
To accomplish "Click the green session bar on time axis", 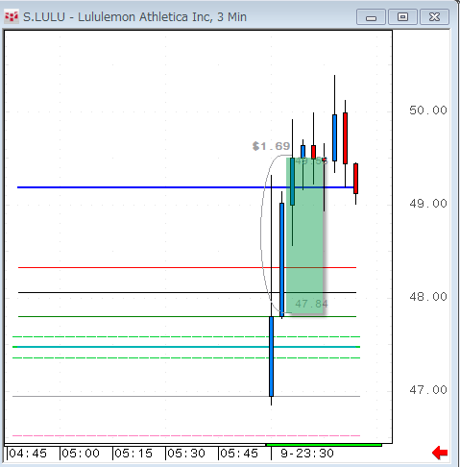I will (324, 445).
